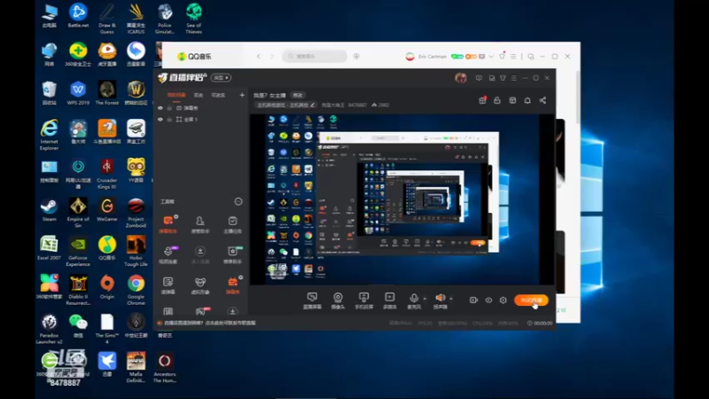Expand speaker options arrow
The height and width of the screenshot is (399, 709).
(451, 299)
